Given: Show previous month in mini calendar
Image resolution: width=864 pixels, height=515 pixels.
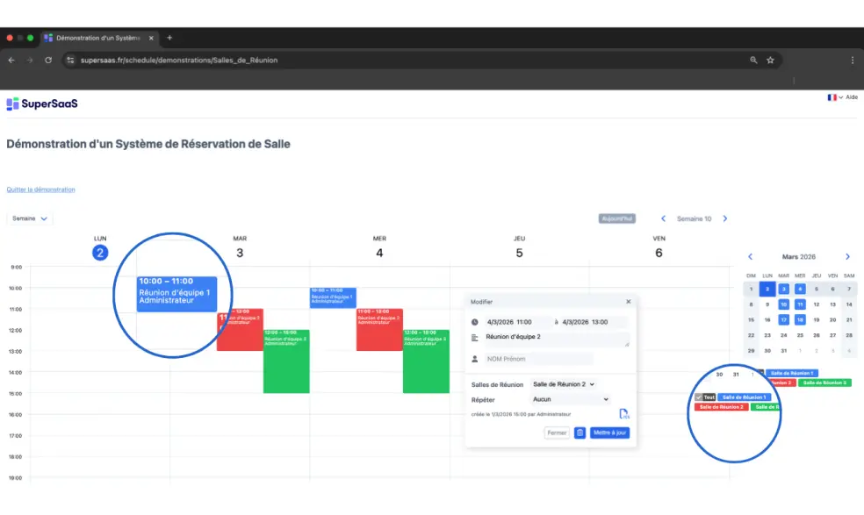Looking at the screenshot, I should coord(750,257).
